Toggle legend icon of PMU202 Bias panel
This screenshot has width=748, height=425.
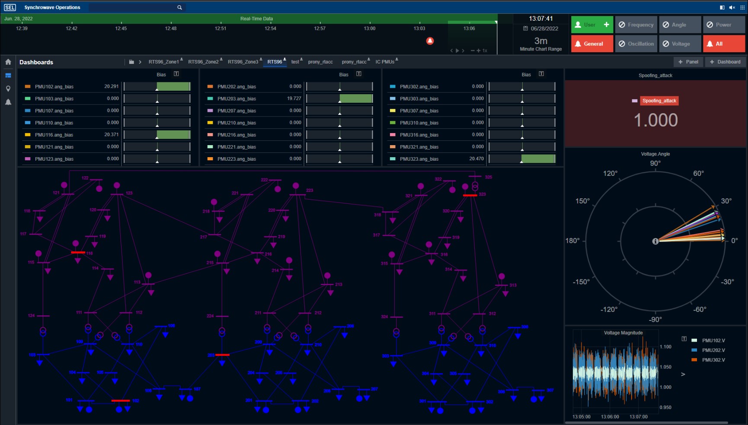point(359,74)
